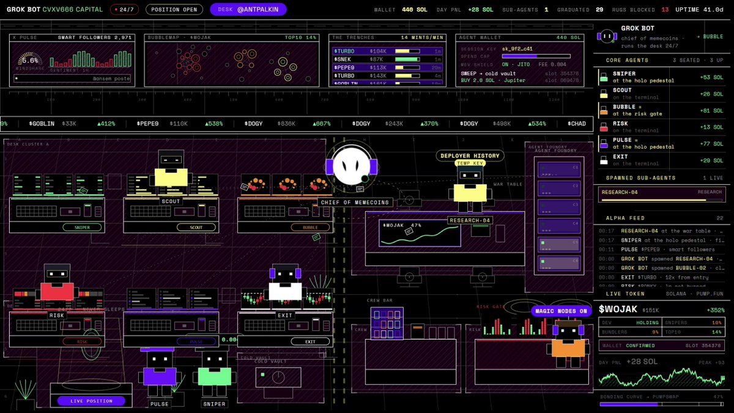The width and height of the screenshot is (734, 413).
Task: Click the purple PULSE character on the floor
Action: (x=160, y=373)
